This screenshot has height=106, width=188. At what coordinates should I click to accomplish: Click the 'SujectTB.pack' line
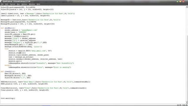18,7
